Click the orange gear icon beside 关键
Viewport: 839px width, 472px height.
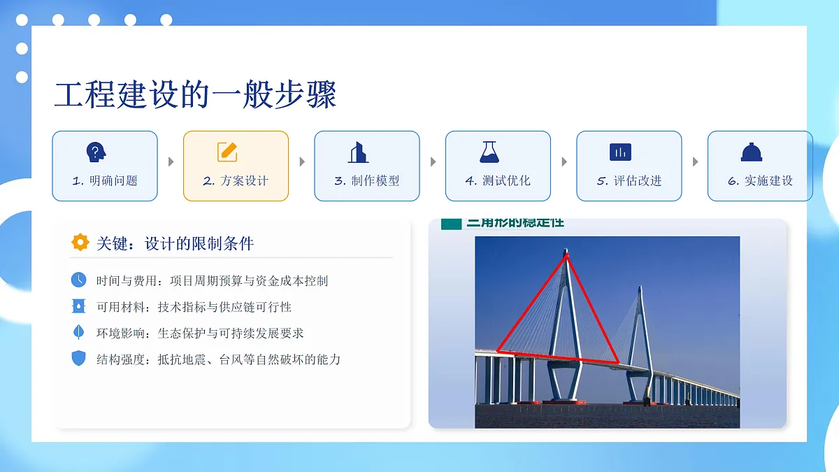click(x=80, y=243)
